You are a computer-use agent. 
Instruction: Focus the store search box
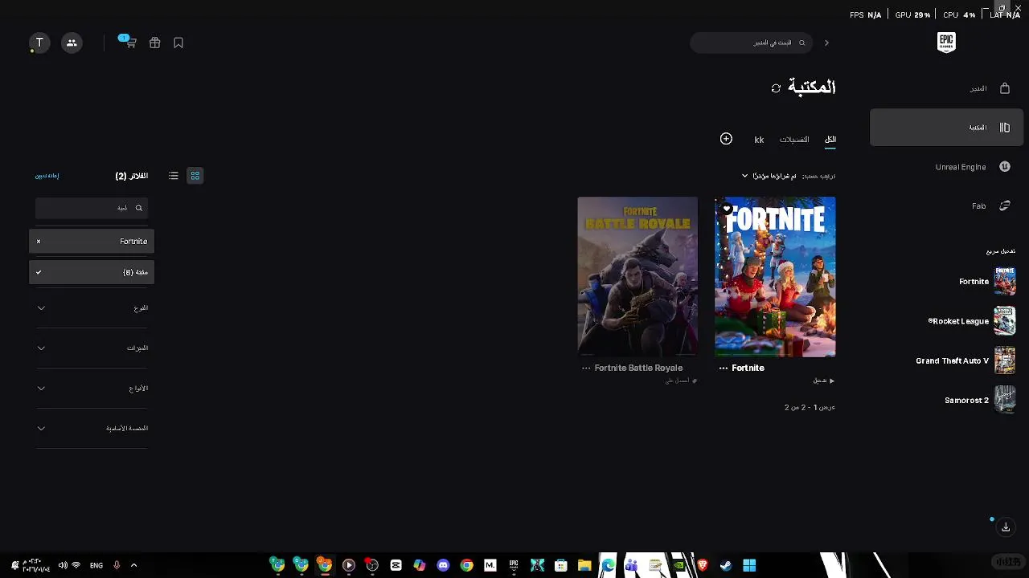click(752, 43)
